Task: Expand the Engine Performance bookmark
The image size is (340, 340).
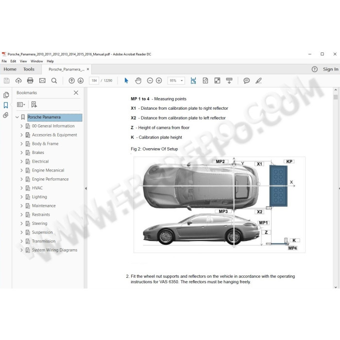Action: tap(21, 179)
